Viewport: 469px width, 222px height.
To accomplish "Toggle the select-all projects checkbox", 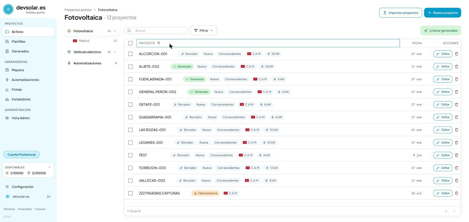I will click(x=130, y=43).
